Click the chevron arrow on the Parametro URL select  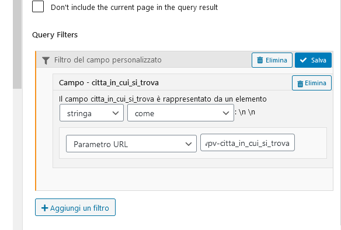(189, 144)
